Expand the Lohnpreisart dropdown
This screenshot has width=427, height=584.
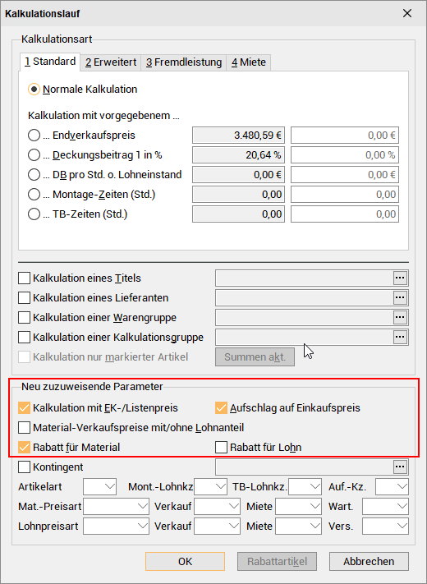point(116,527)
